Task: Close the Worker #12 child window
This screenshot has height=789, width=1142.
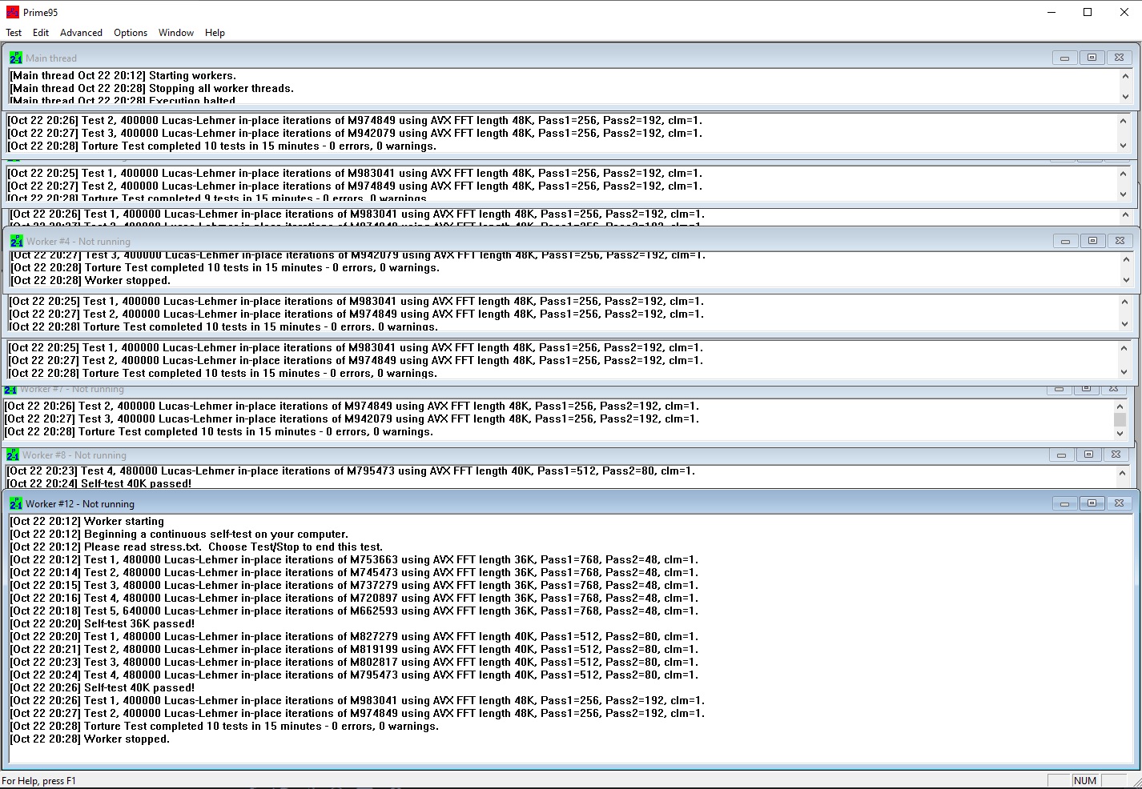Action: point(1119,503)
